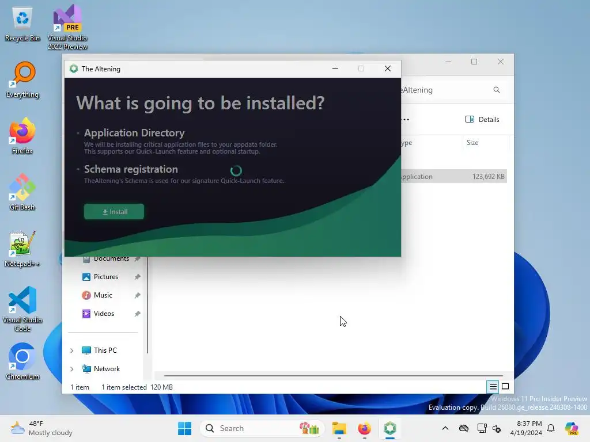
Task: Select Documents in Explorer sidebar
Action: (x=111, y=258)
